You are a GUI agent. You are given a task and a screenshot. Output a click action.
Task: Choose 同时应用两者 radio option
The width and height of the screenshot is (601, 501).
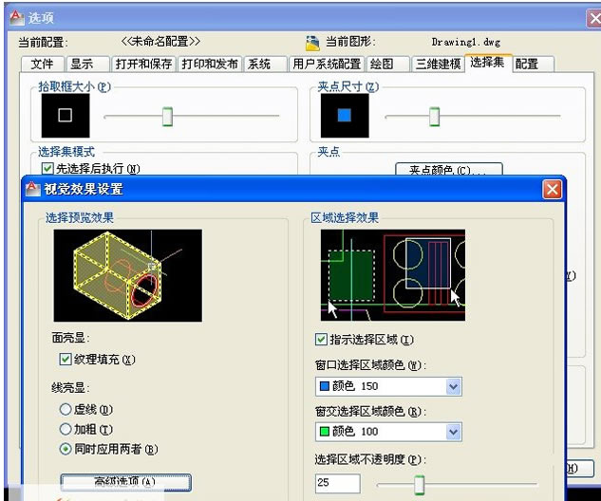[x=66, y=448]
